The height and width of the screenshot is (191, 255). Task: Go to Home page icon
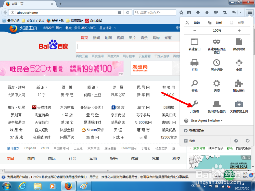(207, 12)
